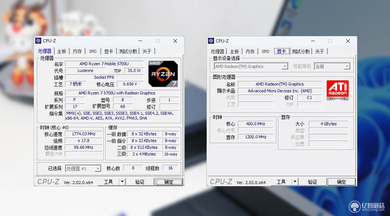Click the Ver. 2.02.0.x64 text in left window
The image size is (390, 216).
coord(78,182)
